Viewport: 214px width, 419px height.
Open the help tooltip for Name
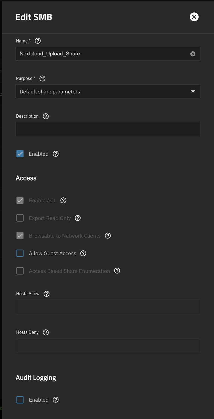point(38,41)
